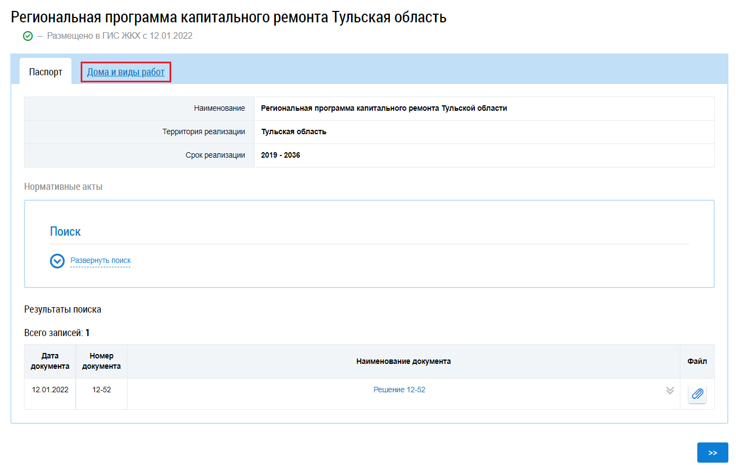Click the Тульская область territory value

tap(294, 131)
